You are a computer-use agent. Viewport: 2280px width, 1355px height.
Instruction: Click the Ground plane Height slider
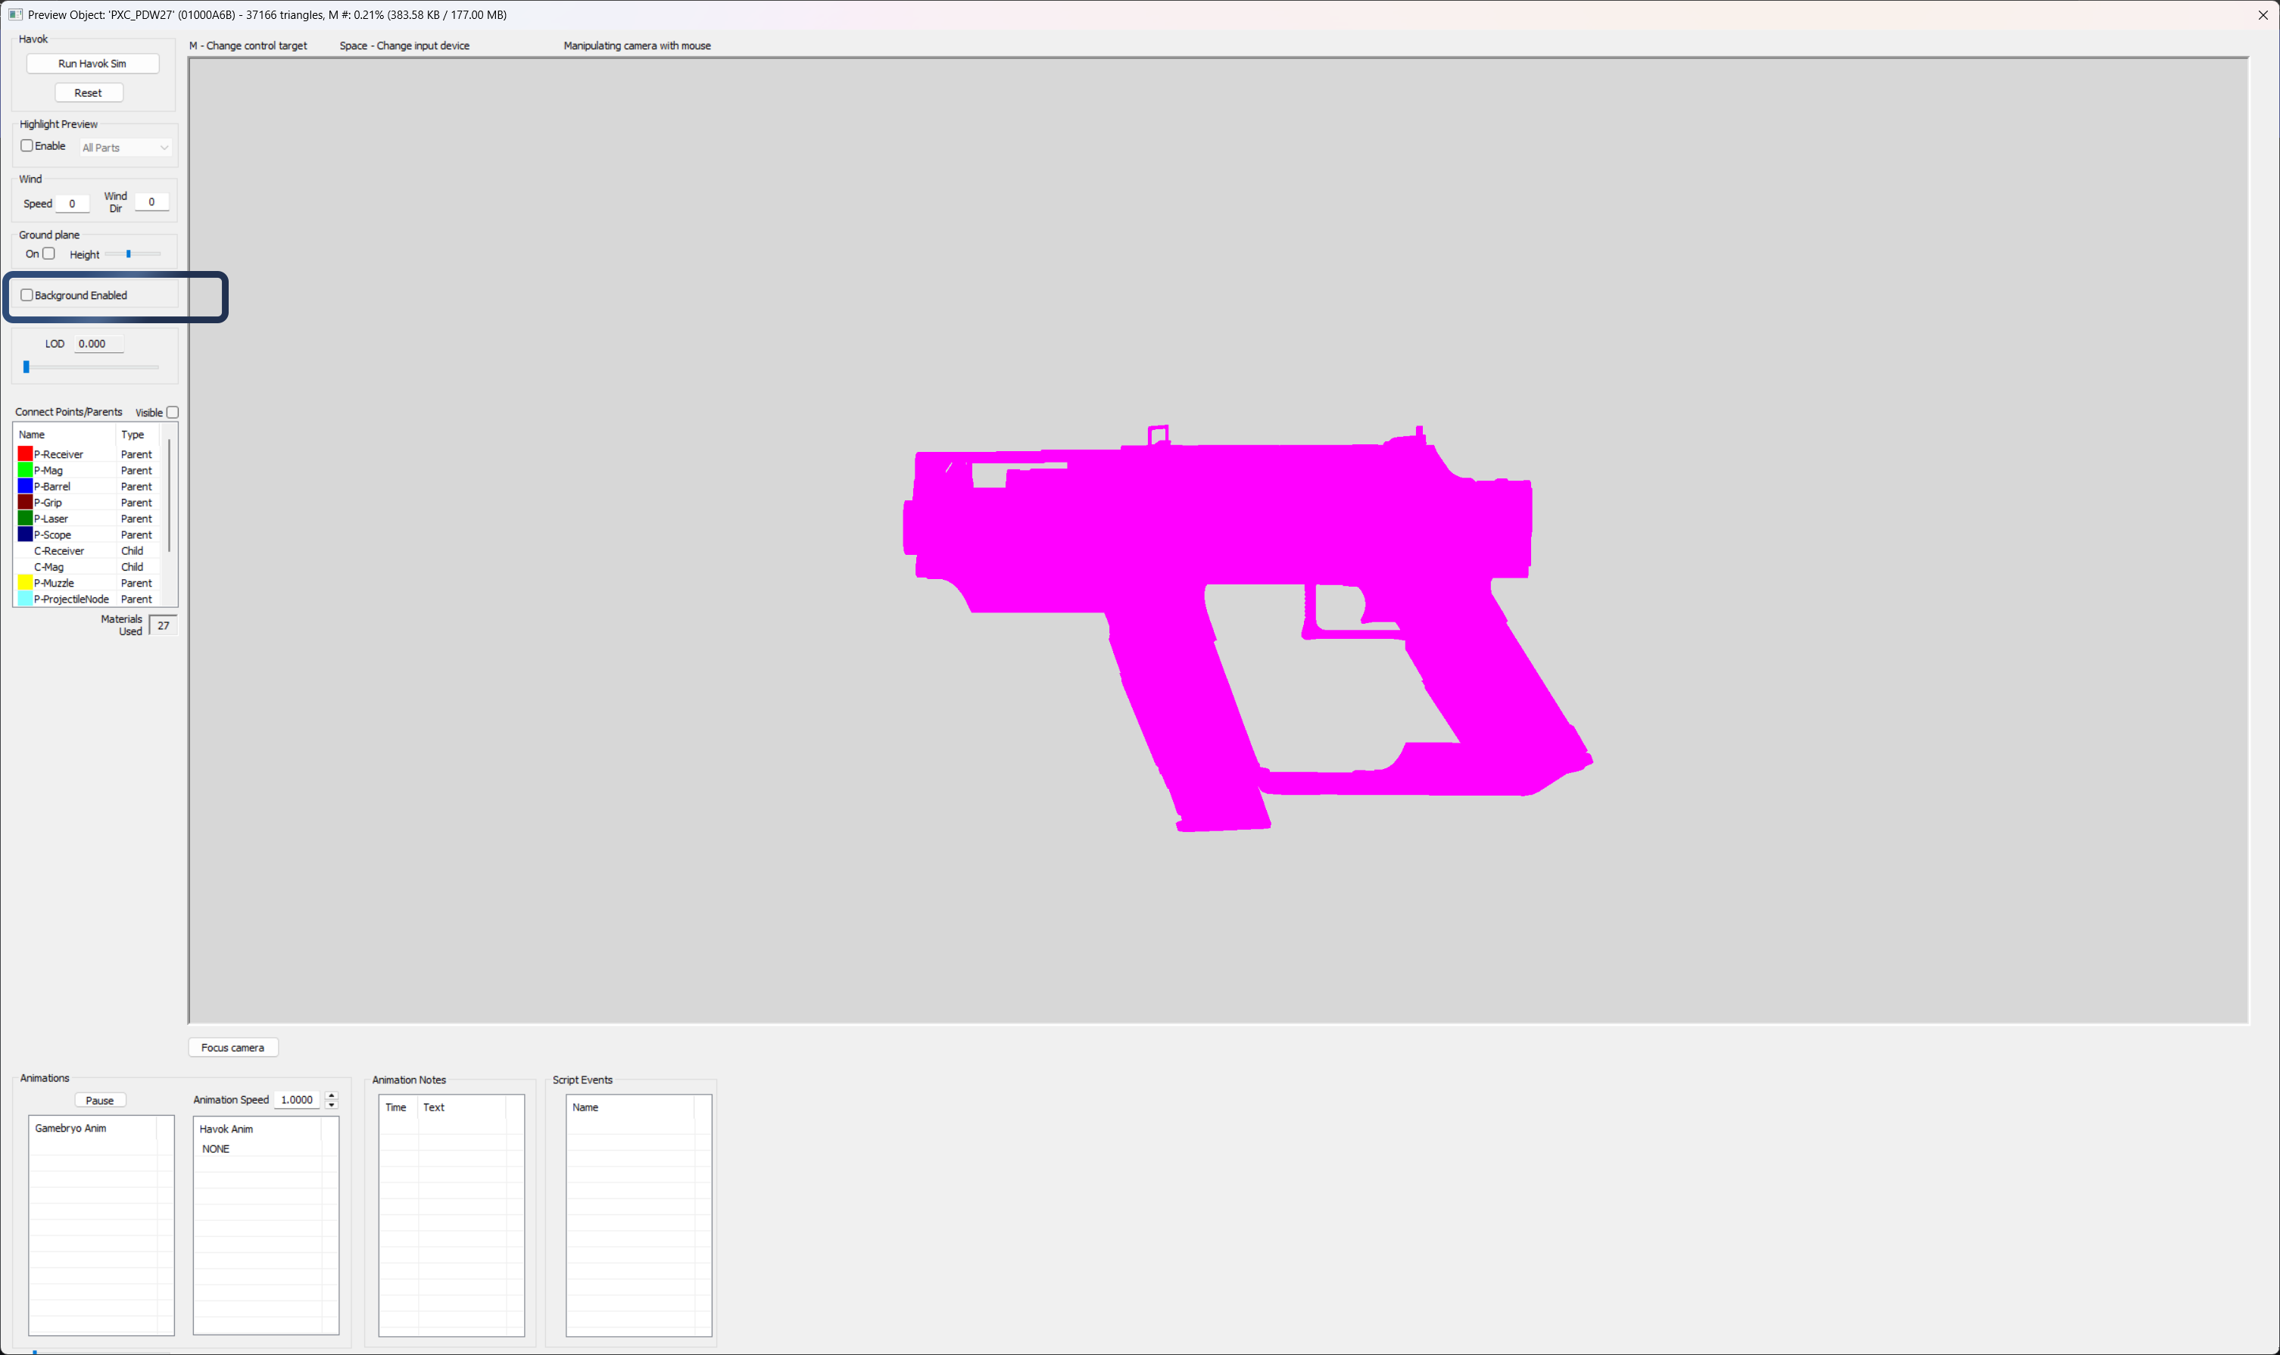click(133, 254)
